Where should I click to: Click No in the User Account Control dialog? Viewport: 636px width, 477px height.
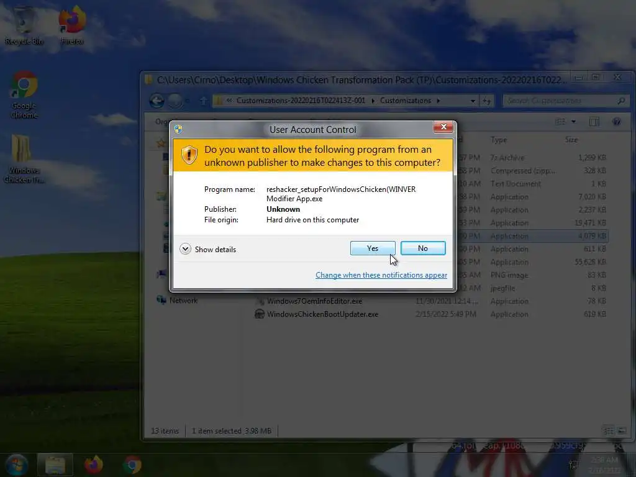point(422,248)
